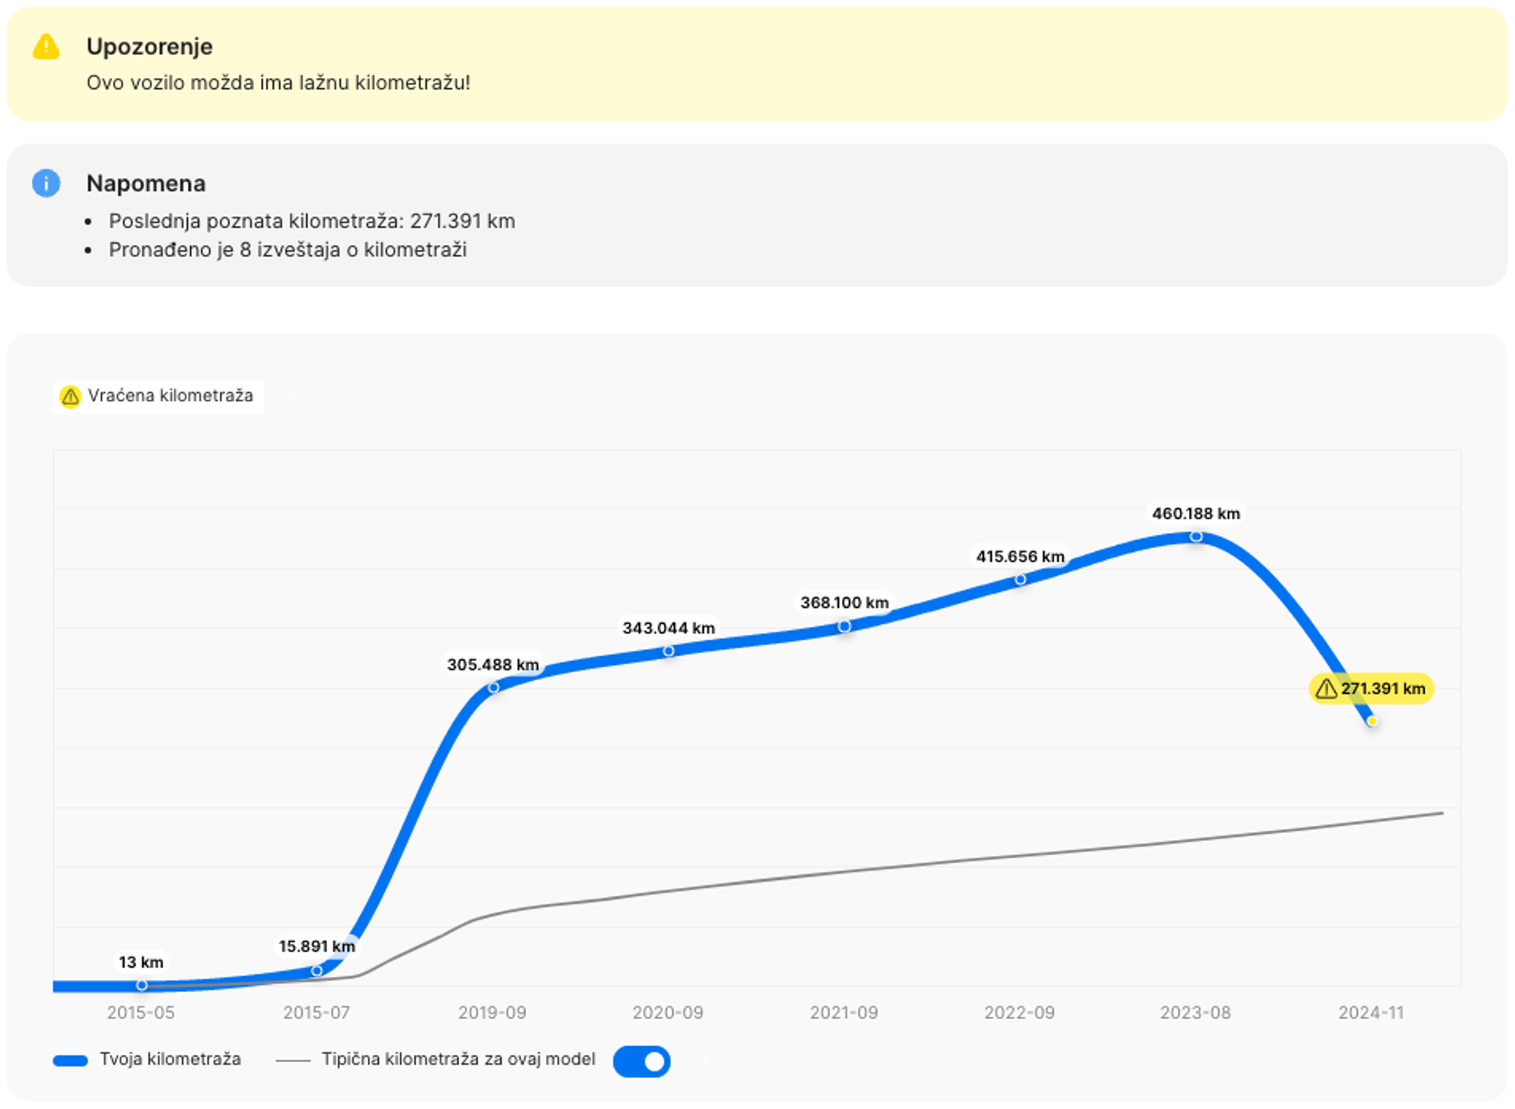Click the yellow warning triangle beside Upozorenje
The image size is (1515, 1109).
[x=46, y=47]
